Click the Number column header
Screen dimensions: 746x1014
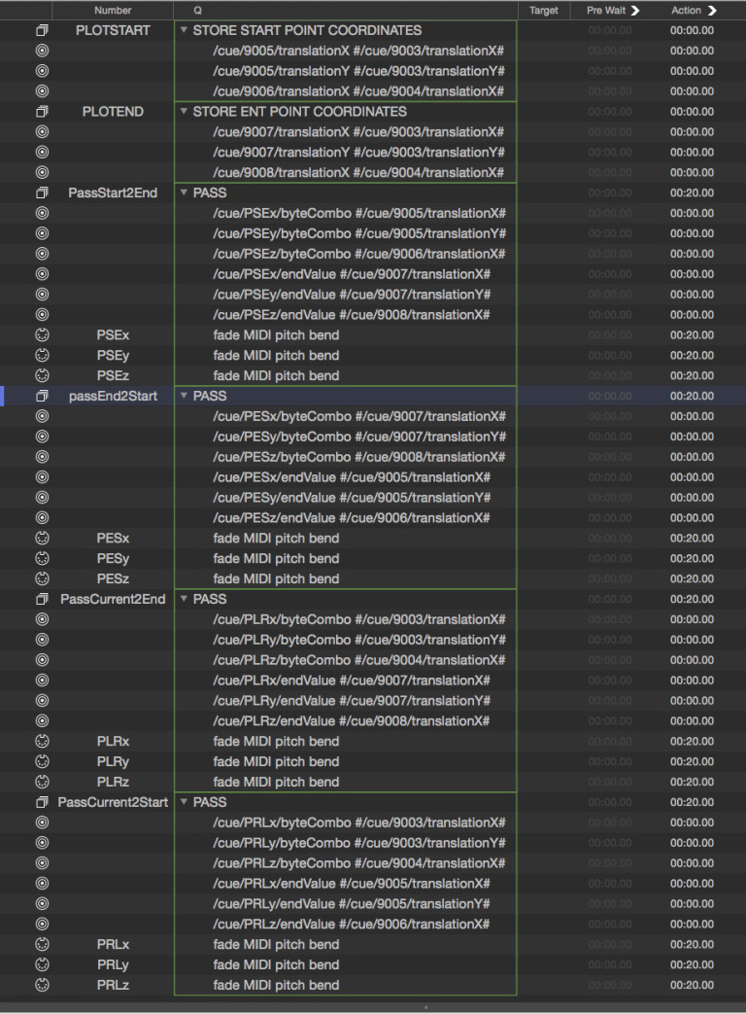pos(113,10)
